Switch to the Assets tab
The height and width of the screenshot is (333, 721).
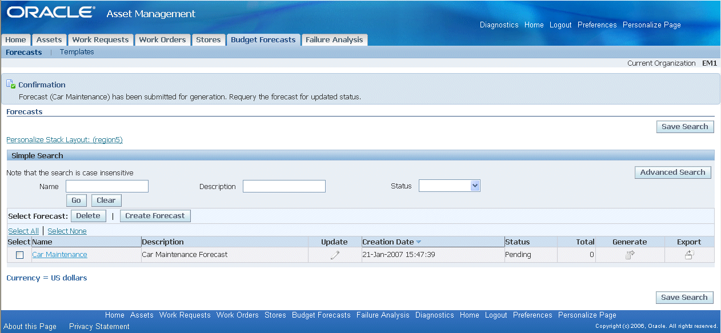[49, 40]
